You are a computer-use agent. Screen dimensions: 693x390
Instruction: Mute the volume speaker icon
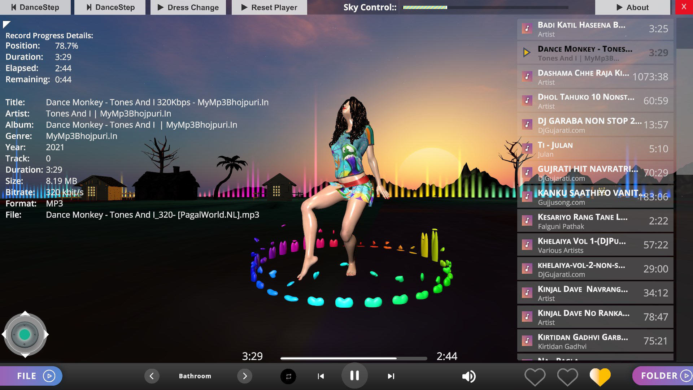coord(468,376)
